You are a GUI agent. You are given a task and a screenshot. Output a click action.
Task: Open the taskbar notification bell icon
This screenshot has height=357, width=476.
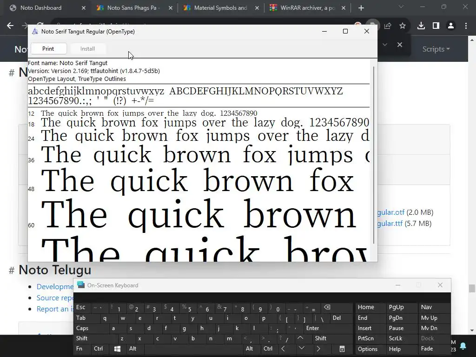pyautogui.click(x=463, y=346)
